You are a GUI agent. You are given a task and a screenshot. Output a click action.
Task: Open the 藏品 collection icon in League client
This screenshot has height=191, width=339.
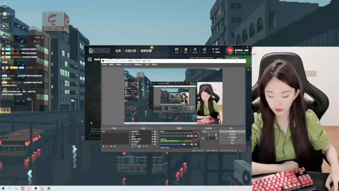click(x=186, y=50)
